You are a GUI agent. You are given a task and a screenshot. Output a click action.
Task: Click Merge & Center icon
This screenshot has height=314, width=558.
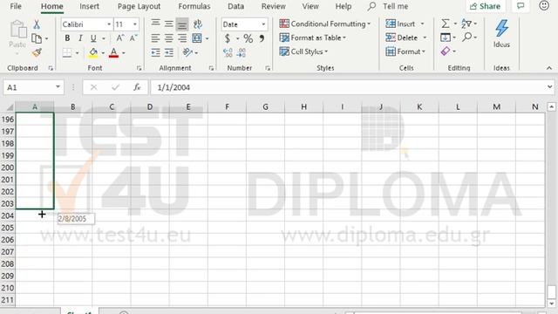click(x=197, y=38)
